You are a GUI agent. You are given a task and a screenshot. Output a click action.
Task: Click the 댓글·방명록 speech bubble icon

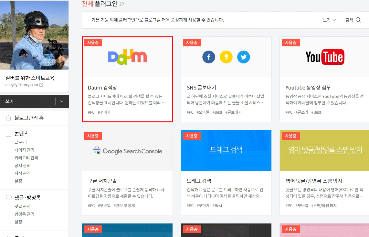pos(8,197)
